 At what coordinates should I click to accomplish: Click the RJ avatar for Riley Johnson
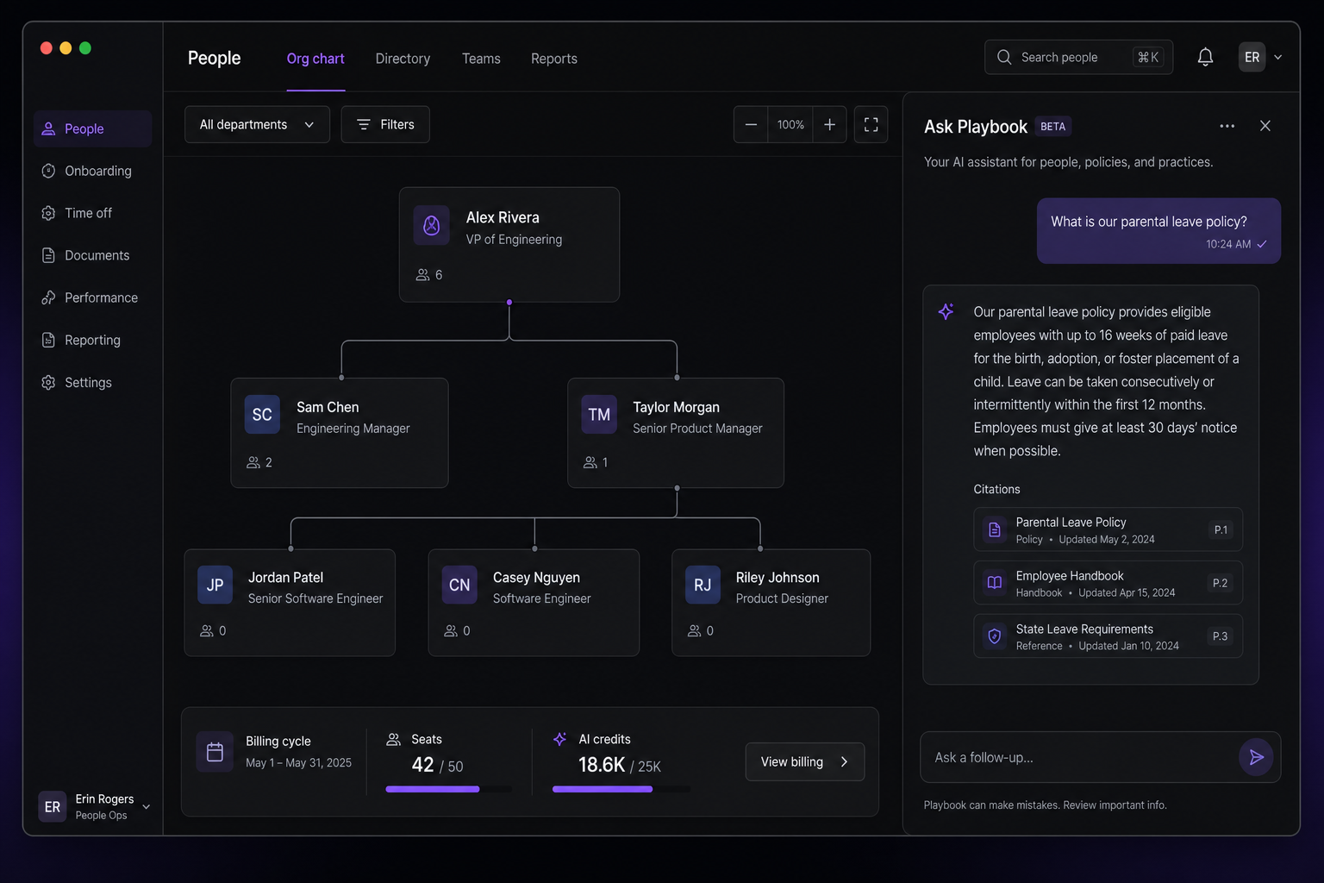[x=703, y=585]
